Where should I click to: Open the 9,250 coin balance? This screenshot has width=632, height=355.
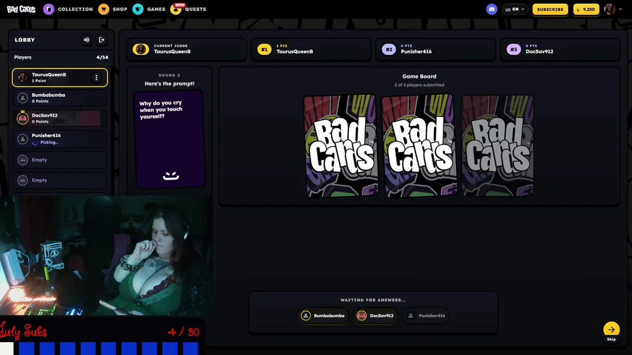click(586, 9)
